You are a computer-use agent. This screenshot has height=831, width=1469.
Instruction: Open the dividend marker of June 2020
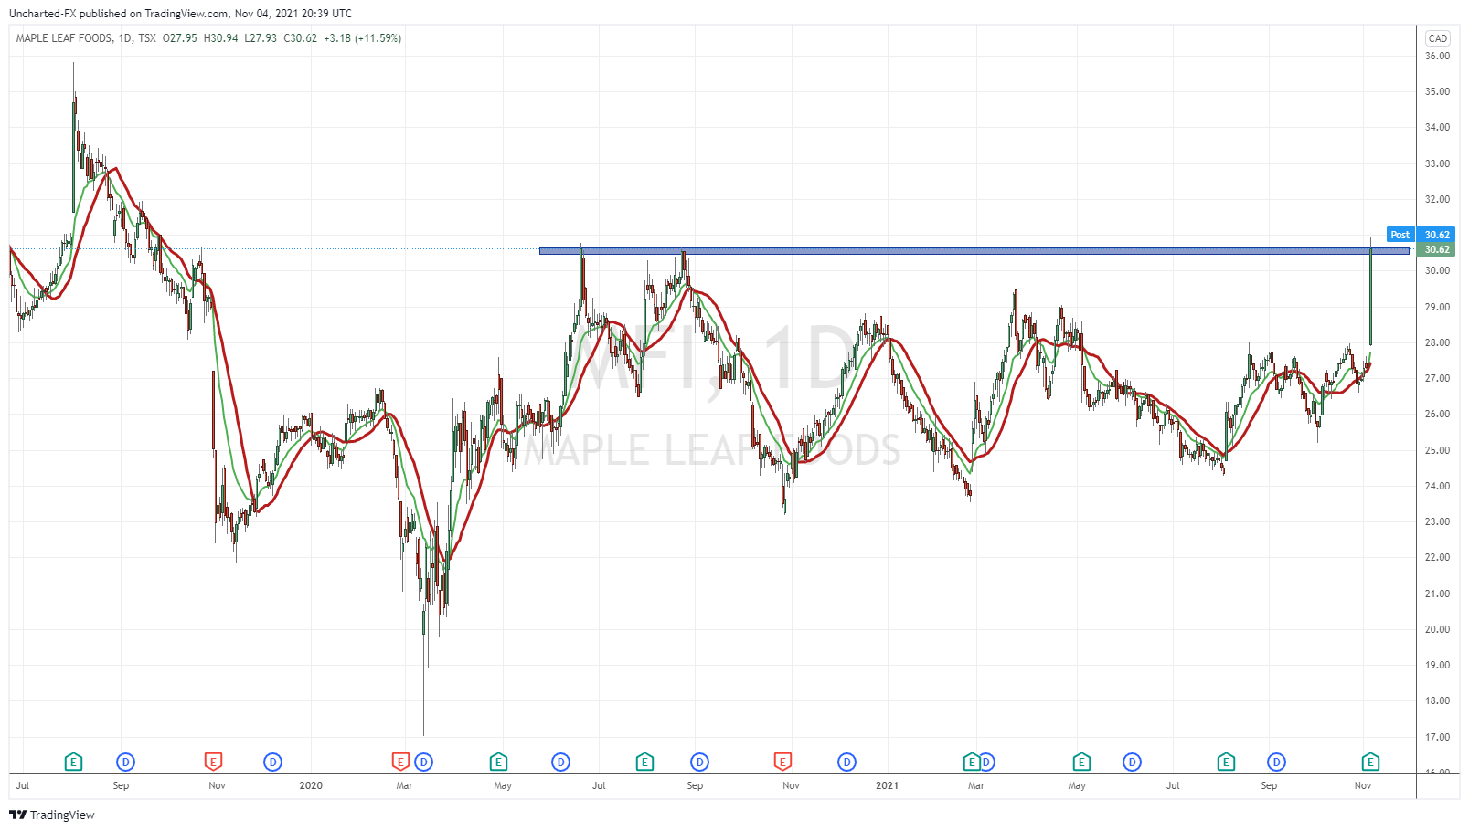pyautogui.click(x=561, y=762)
